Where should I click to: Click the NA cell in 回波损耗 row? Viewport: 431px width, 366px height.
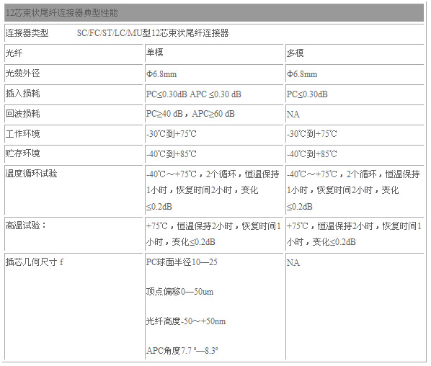tap(355, 115)
